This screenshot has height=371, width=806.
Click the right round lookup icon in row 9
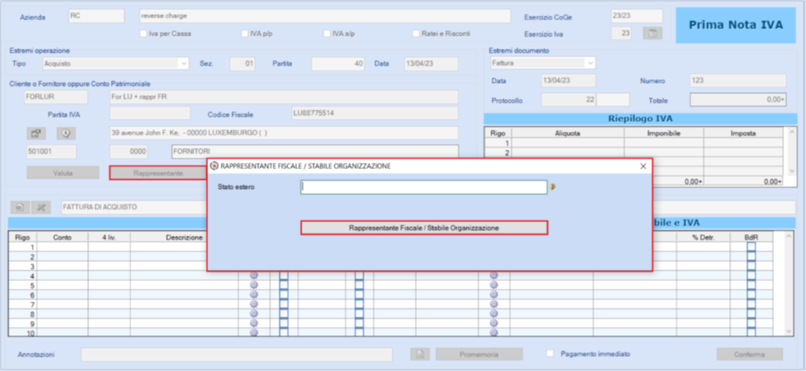point(494,323)
